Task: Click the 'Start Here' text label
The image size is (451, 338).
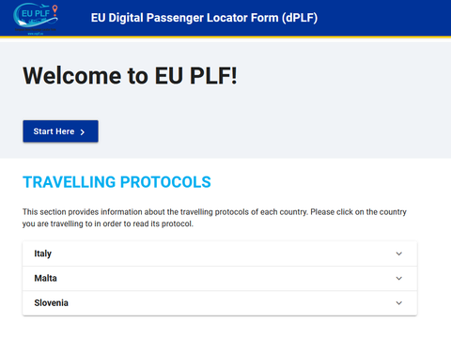Action: (54, 131)
